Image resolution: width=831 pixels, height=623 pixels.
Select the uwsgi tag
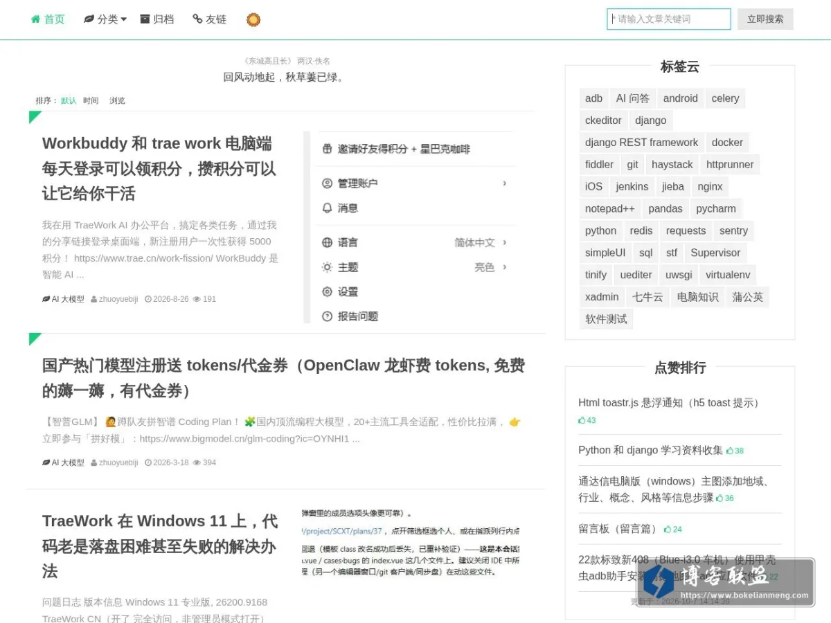coord(679,276)
